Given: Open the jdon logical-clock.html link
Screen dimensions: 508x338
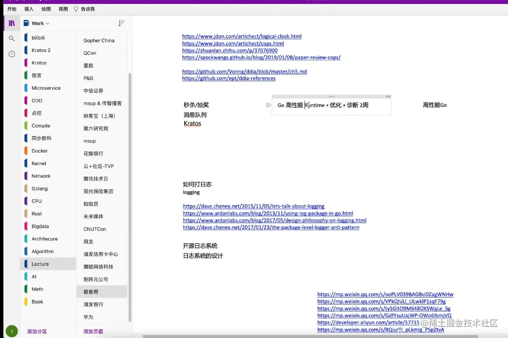Looking at the screenshot, I should (x=242, y=36).
